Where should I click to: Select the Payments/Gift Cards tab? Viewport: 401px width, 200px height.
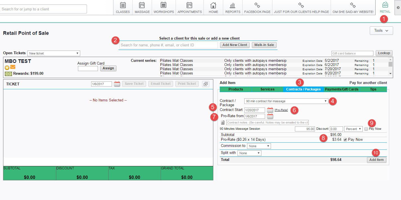point(342,89)
